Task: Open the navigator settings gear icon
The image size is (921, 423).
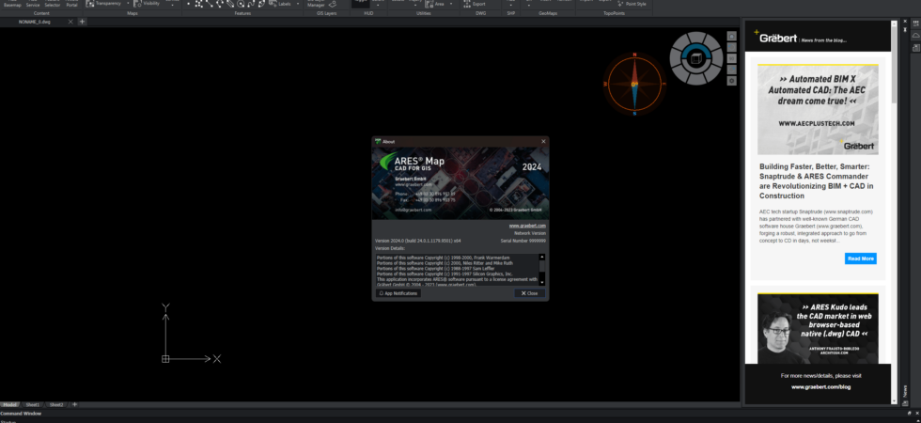Action: click(x=731, y=81)
